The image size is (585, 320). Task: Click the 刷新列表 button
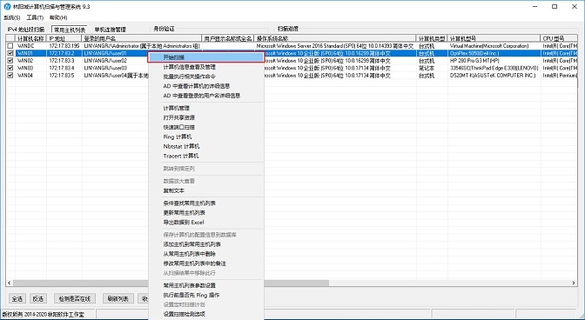click(x=118, y=298)
